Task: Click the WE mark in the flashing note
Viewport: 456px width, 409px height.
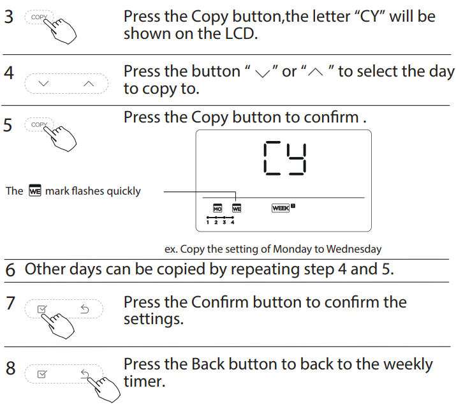Action: coord(35,191)
